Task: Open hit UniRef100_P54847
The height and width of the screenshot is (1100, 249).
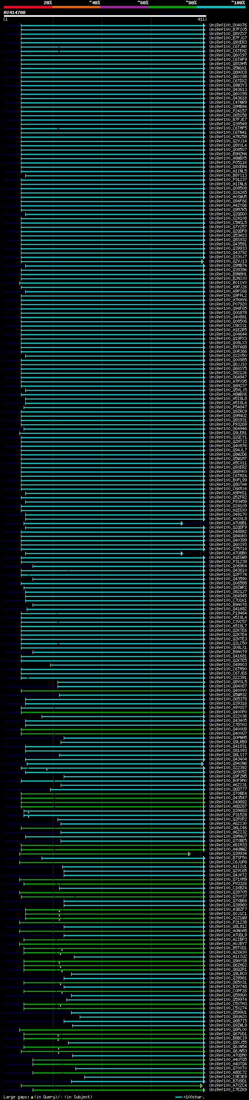Action: [228, 407]
